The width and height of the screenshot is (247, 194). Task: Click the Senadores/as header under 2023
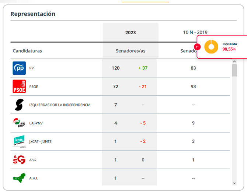pyautogui.click(x=131, y=51)
